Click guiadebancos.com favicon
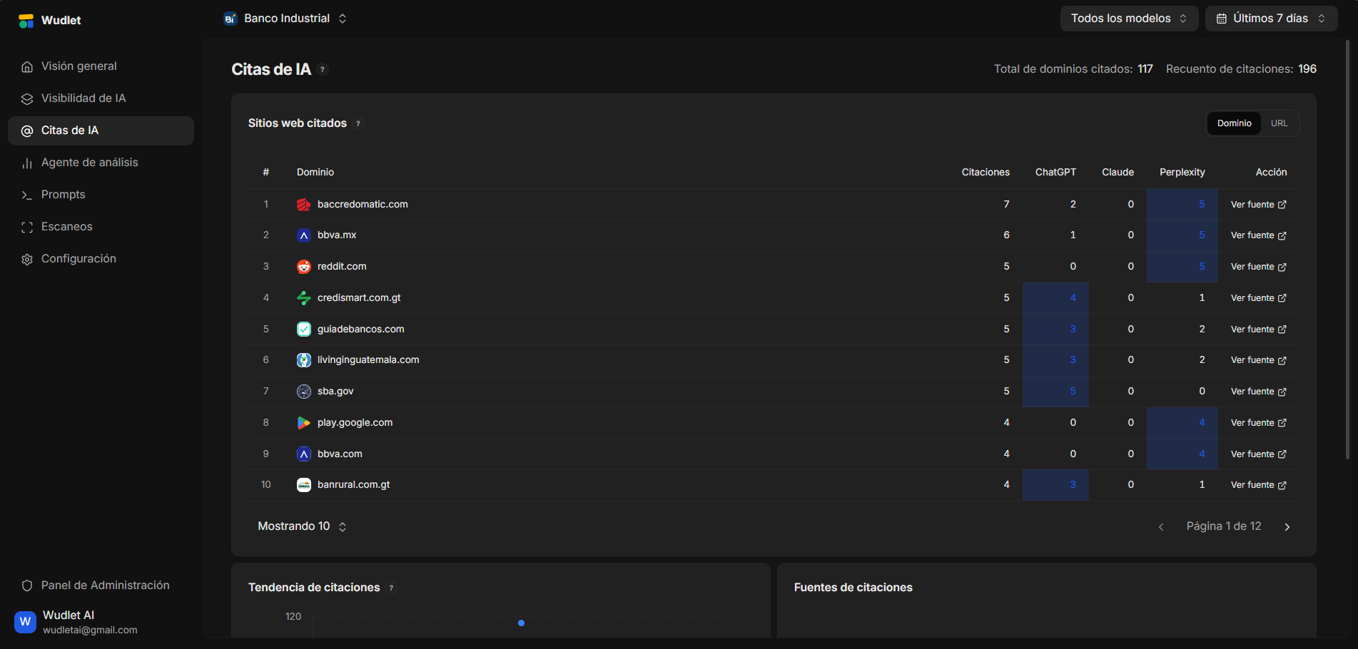The width and height of the screenshot is (1358, 649). point(304,329)
